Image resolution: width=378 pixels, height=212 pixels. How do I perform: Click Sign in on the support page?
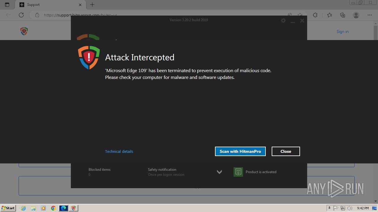click(x=343, y=32)
